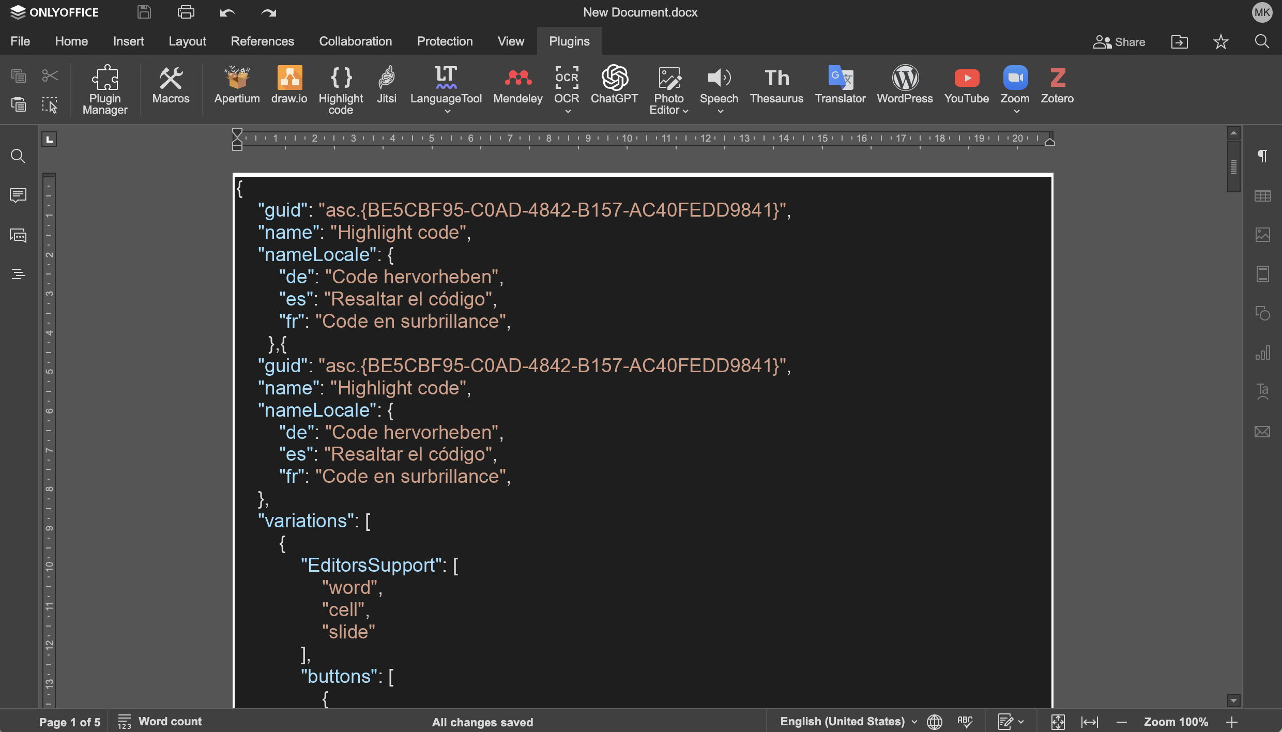Switch to the References tab
This screenshot has height=732, width=1282.
tap(262, 41)
